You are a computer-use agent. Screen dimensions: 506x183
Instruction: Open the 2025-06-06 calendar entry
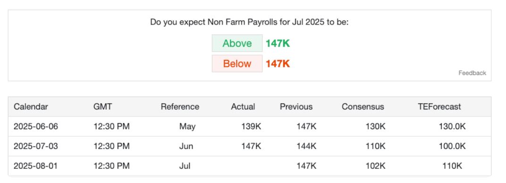(36, 126)
